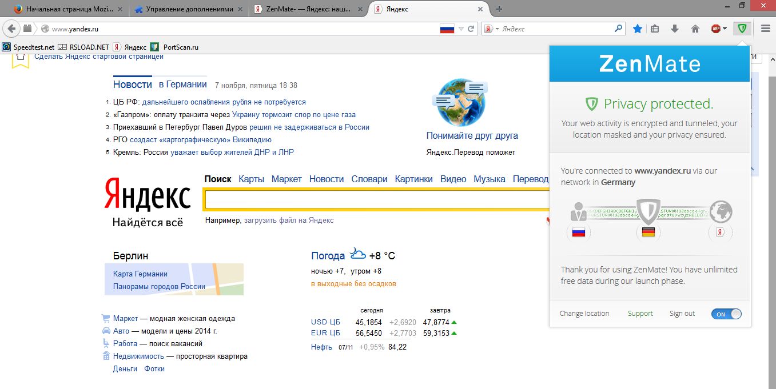Open the Firefox hamburger menu

[x=766, y=29]
